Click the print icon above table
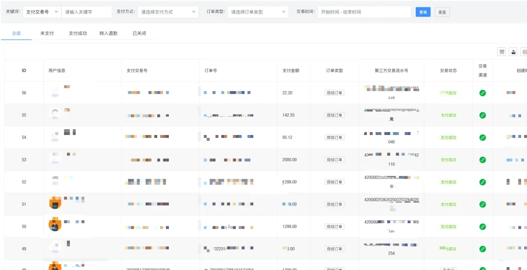This screenshot has width=527, height=270. [524, 52]
